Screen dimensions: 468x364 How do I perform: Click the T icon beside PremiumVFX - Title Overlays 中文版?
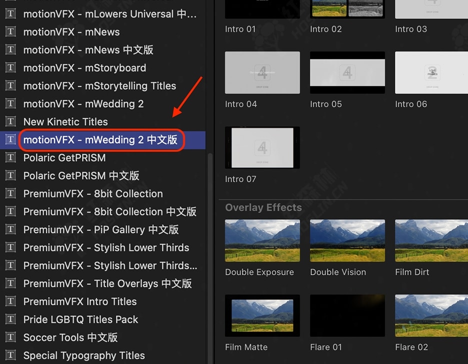(10, 283)
